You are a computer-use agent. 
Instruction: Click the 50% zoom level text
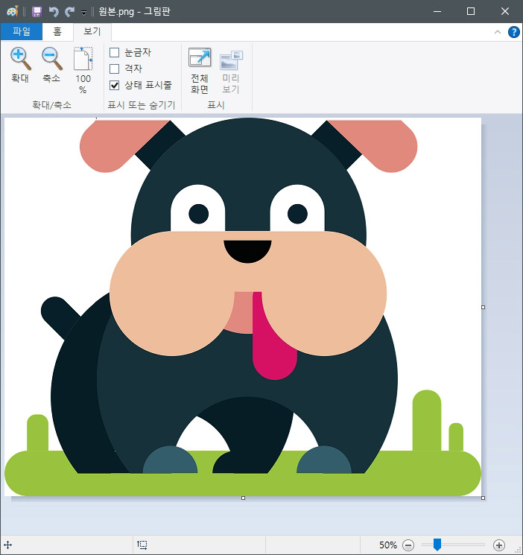(x=388, y=545)
